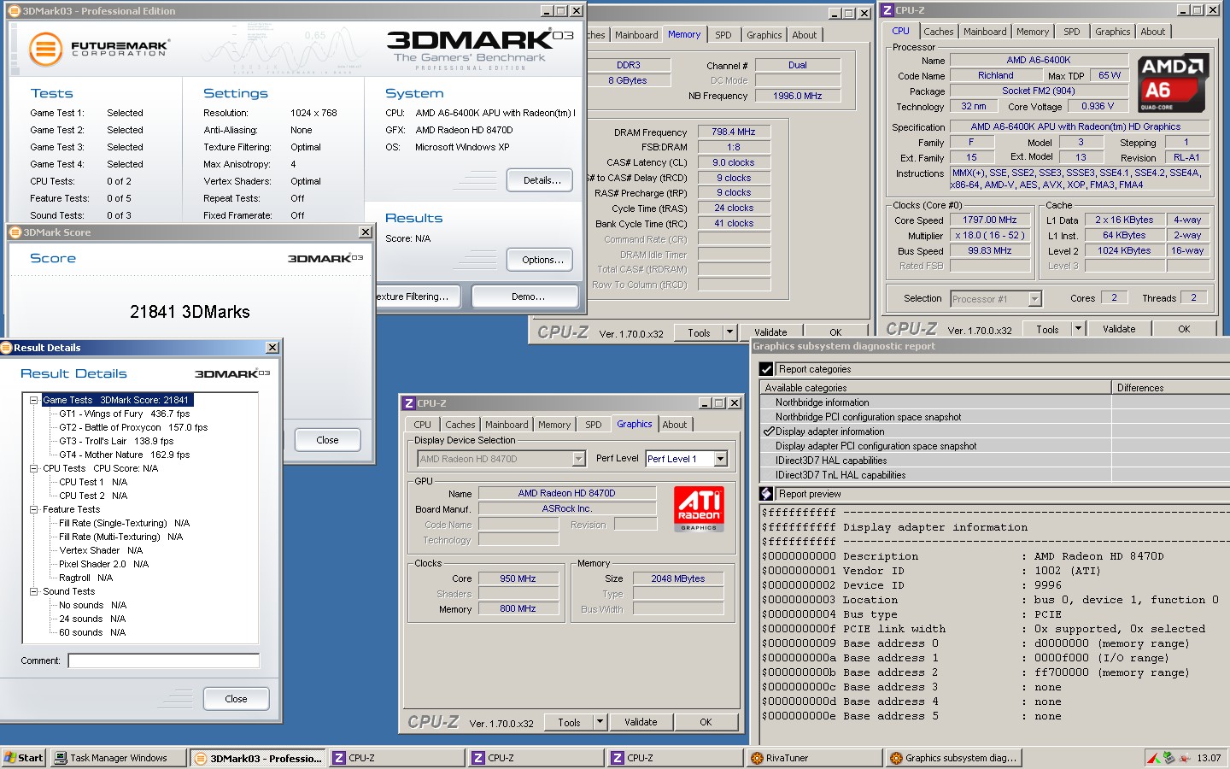Click the red-green tray icon by clock
The width and height of the screenshot is (1230, 769).
[1154, 758]
